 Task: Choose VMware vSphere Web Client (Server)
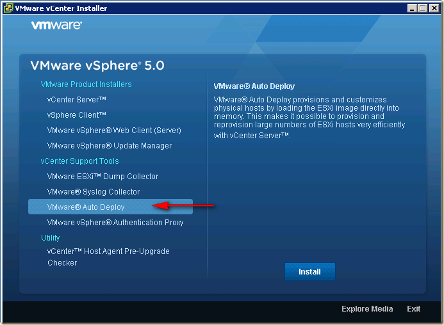[114, 131]
